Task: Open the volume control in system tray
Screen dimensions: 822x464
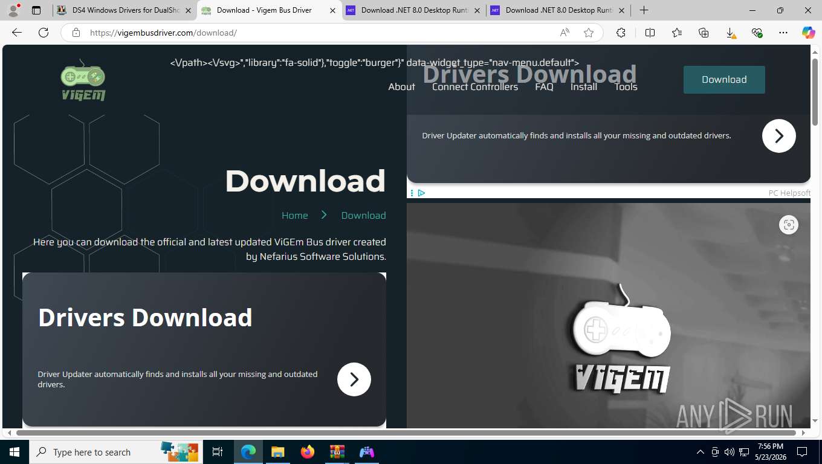Action: pyautogui.click(x=730, y=452)
